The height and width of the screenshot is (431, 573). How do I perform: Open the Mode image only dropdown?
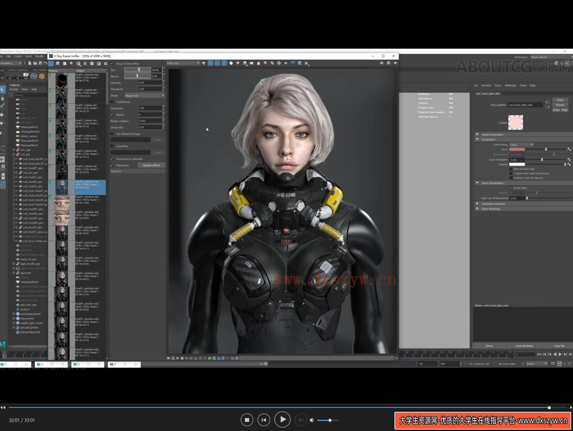tap(145, 95)
